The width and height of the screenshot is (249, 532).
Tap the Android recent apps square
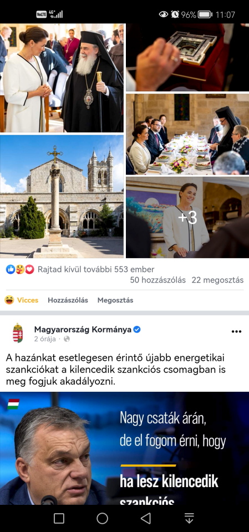(59, 518)
